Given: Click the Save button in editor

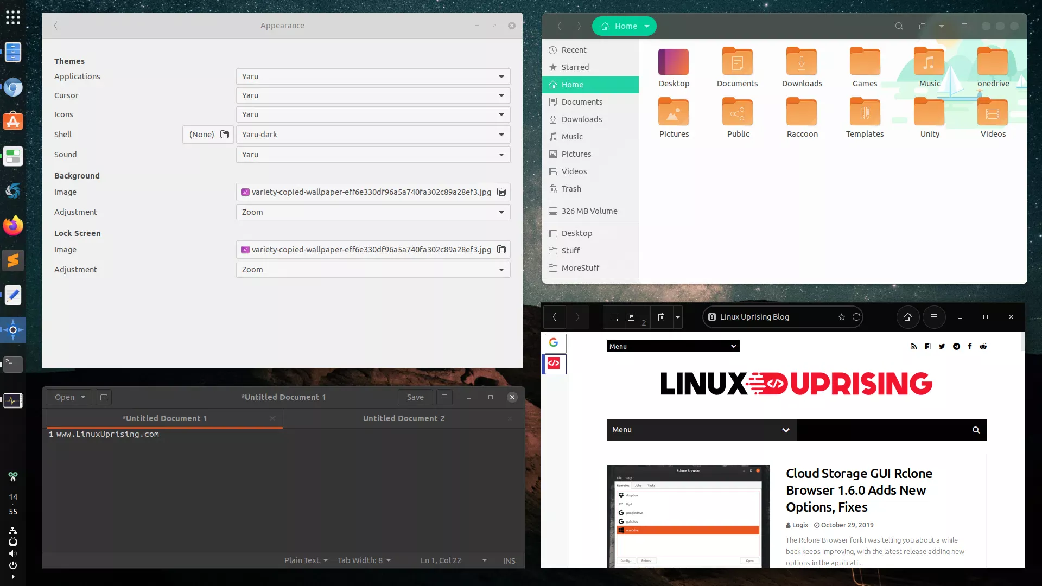Looking at the screenshot, I should pos(415,397).
